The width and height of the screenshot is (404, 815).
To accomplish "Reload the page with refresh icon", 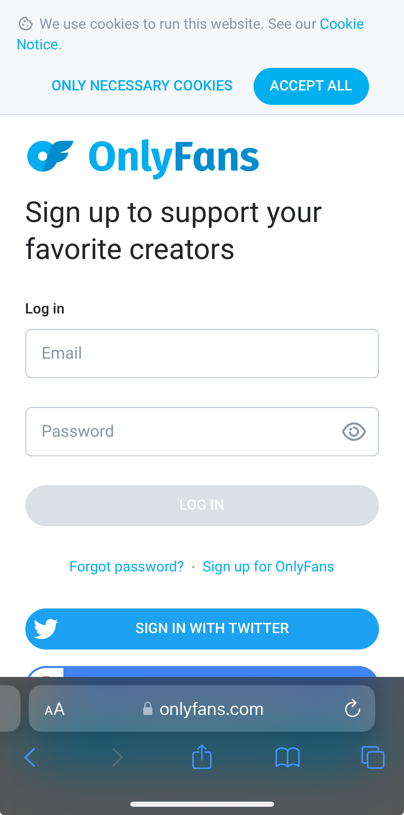I will [352, 708].
